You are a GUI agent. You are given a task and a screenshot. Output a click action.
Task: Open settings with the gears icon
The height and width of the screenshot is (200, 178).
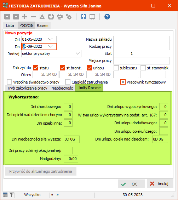tap(69, 17)
